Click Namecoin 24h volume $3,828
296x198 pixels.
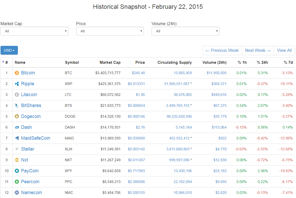[221, 193]
